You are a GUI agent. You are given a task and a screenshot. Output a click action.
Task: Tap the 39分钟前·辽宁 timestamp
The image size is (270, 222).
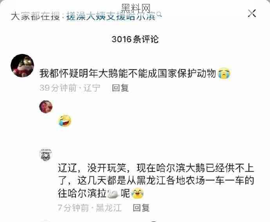70,88
